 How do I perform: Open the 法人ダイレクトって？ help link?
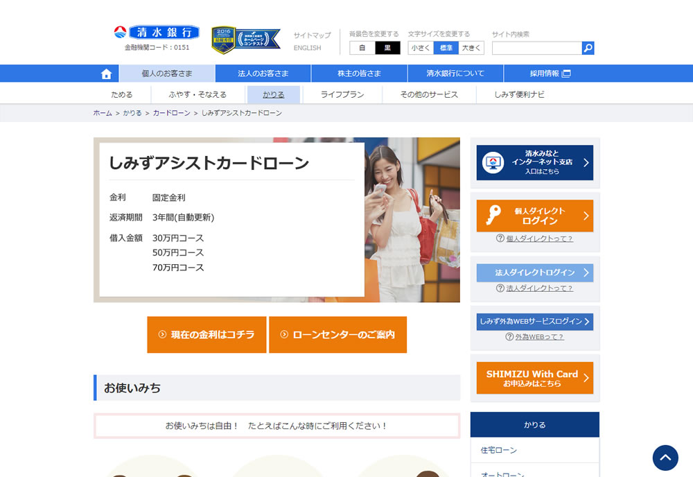[539, 288]
